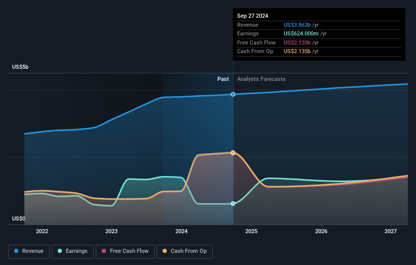Click the US$3.863b revenue value
The image size is (416, 265).
pos(297,25)
